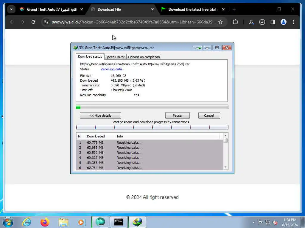Open Chrome Labs flask icon

click(251, 22)
